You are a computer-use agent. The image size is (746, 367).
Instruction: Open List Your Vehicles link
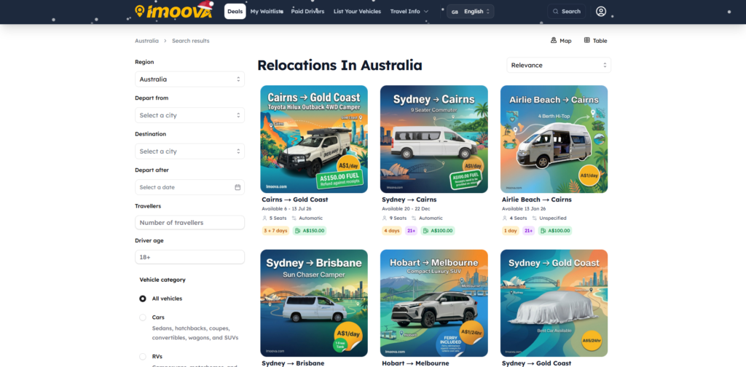click(x=357, y=12)
